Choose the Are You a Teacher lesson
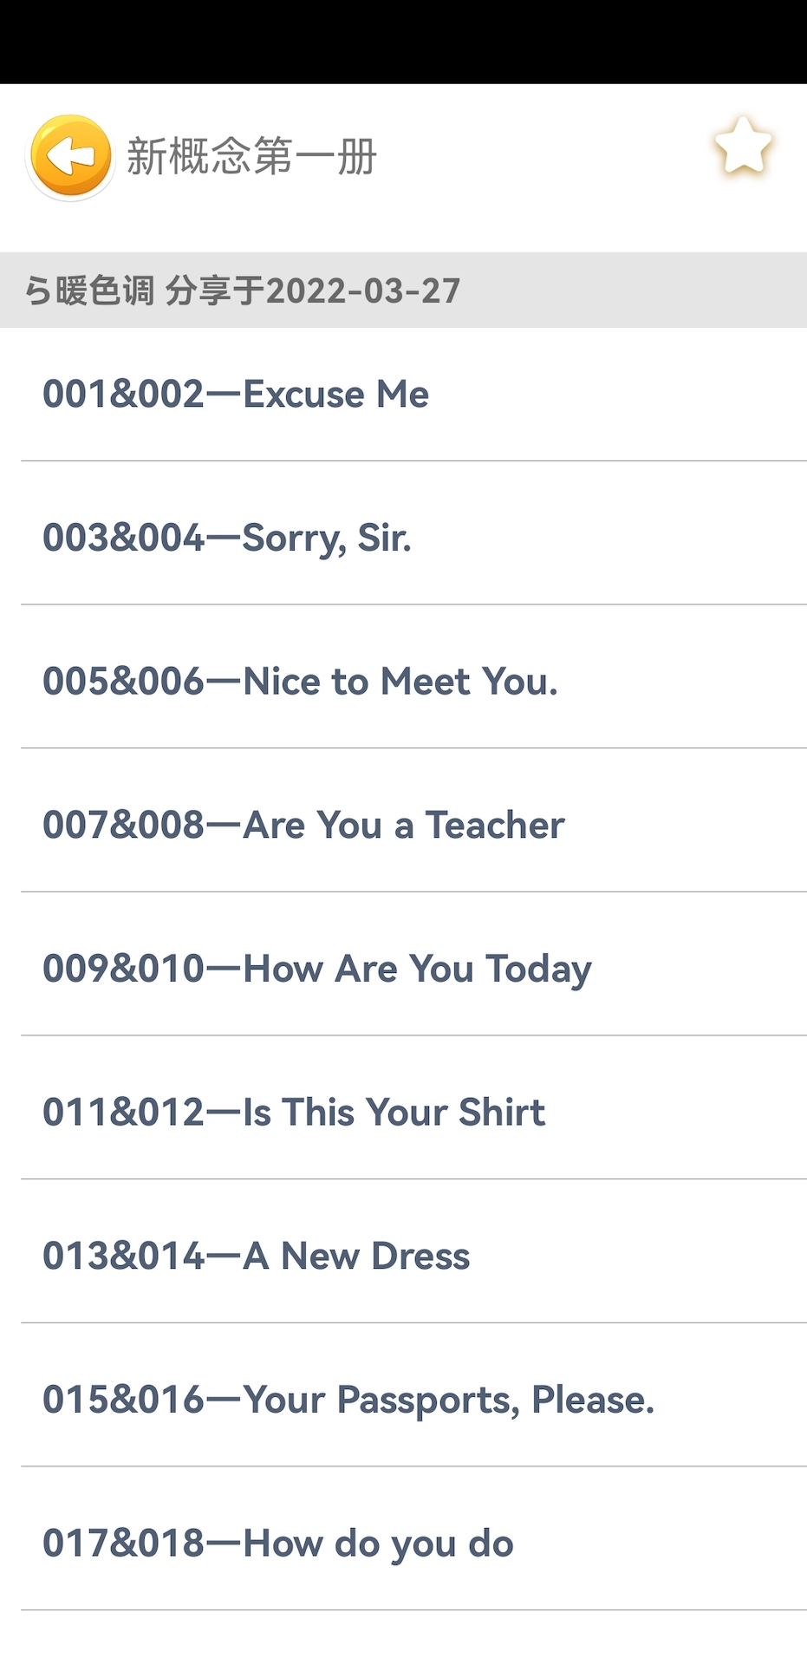 pyautogui.click(x=403, y=825)
